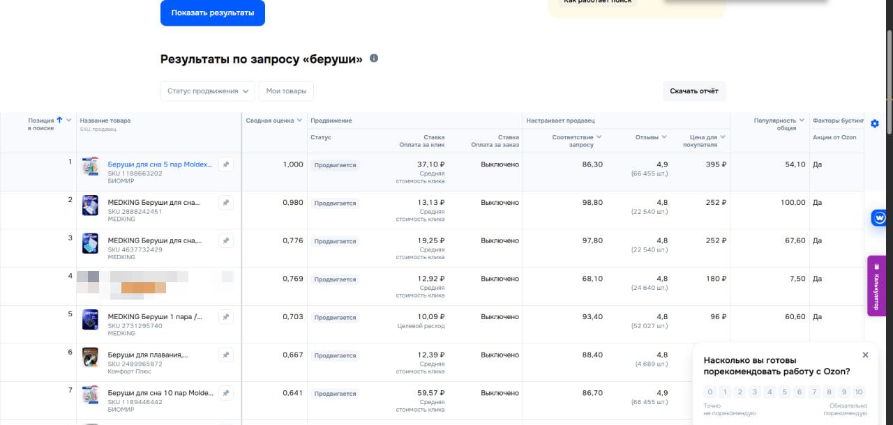The height and width of the screenshot is (425, 893).
Task: Click summary score 0,980
Action: pyautogui.click(x=293, y=202)
